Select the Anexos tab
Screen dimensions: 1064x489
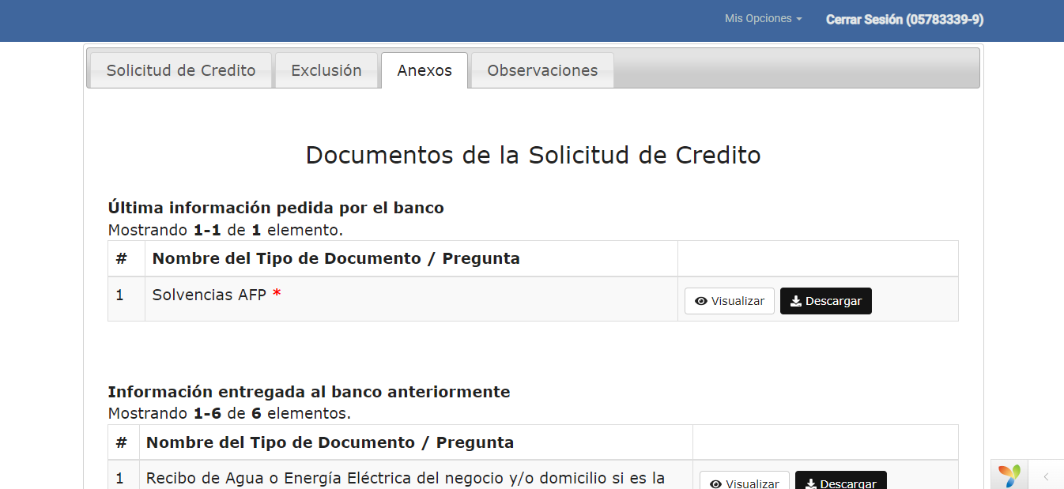pyautogui.click(x=424, y=70)
